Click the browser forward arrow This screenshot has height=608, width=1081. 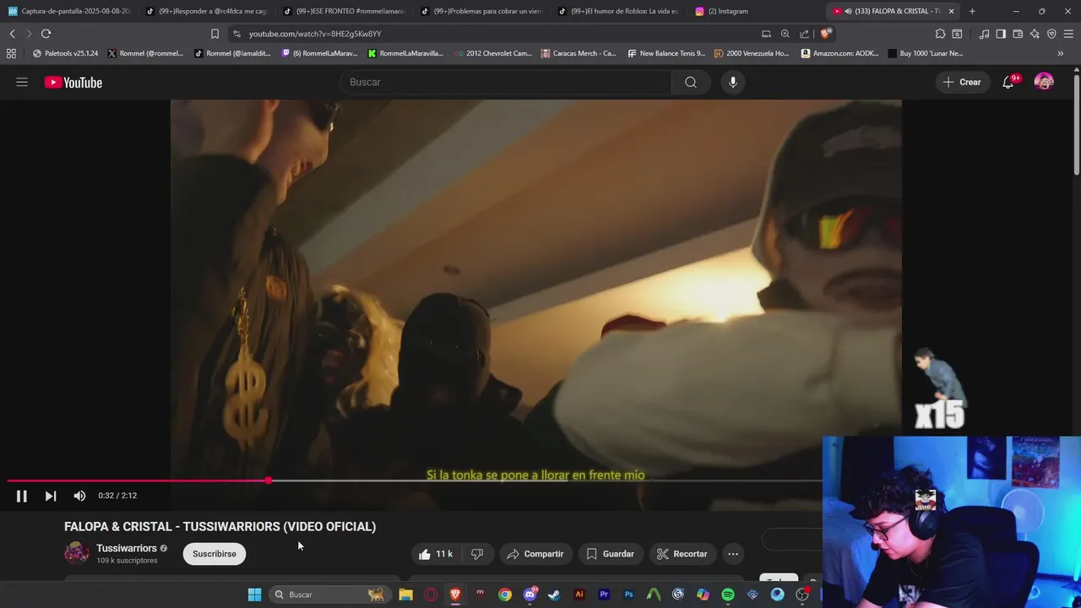click(28, 34)
